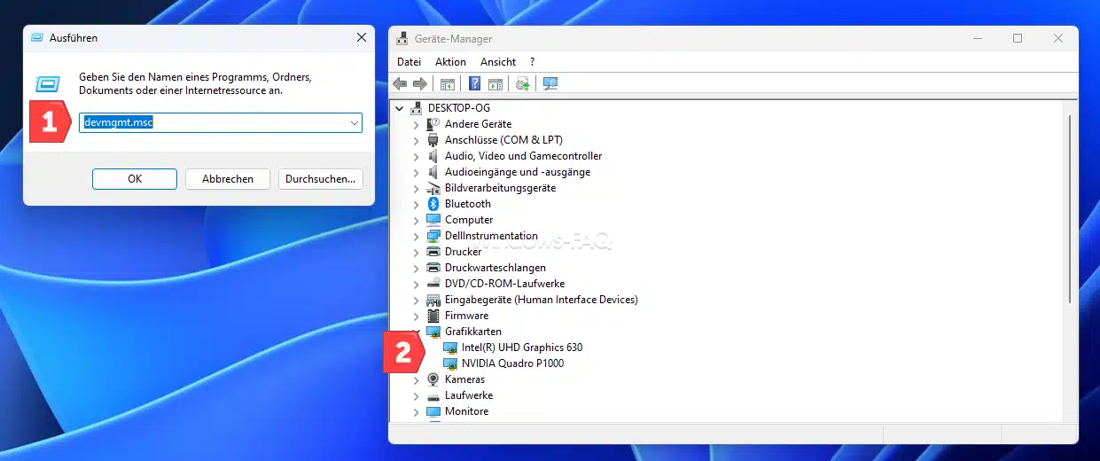The height and width of the screenshot is (461, 1100).
Task: Open the run command dropdown arrow
Action: (354, 123)
